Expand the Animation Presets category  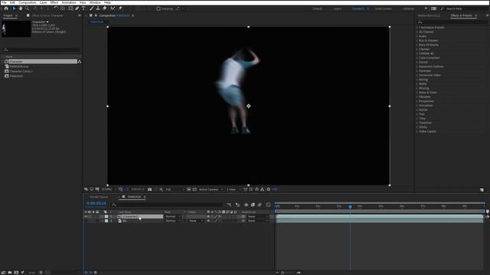click(x=417, y=27)
